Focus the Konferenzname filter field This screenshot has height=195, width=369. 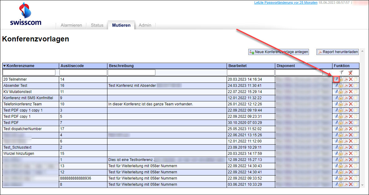tap(29, 72)
